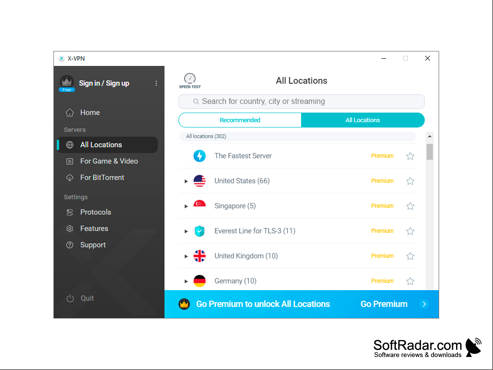The height and width of the screenshot is (370, 493).
Task: Favorite Singapore with its star
Action: pos(410,206)
